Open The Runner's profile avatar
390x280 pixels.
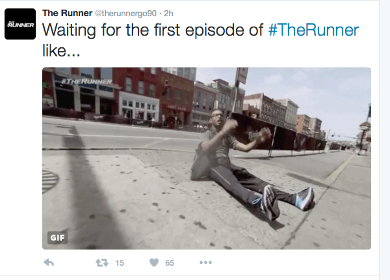[20, 24]
